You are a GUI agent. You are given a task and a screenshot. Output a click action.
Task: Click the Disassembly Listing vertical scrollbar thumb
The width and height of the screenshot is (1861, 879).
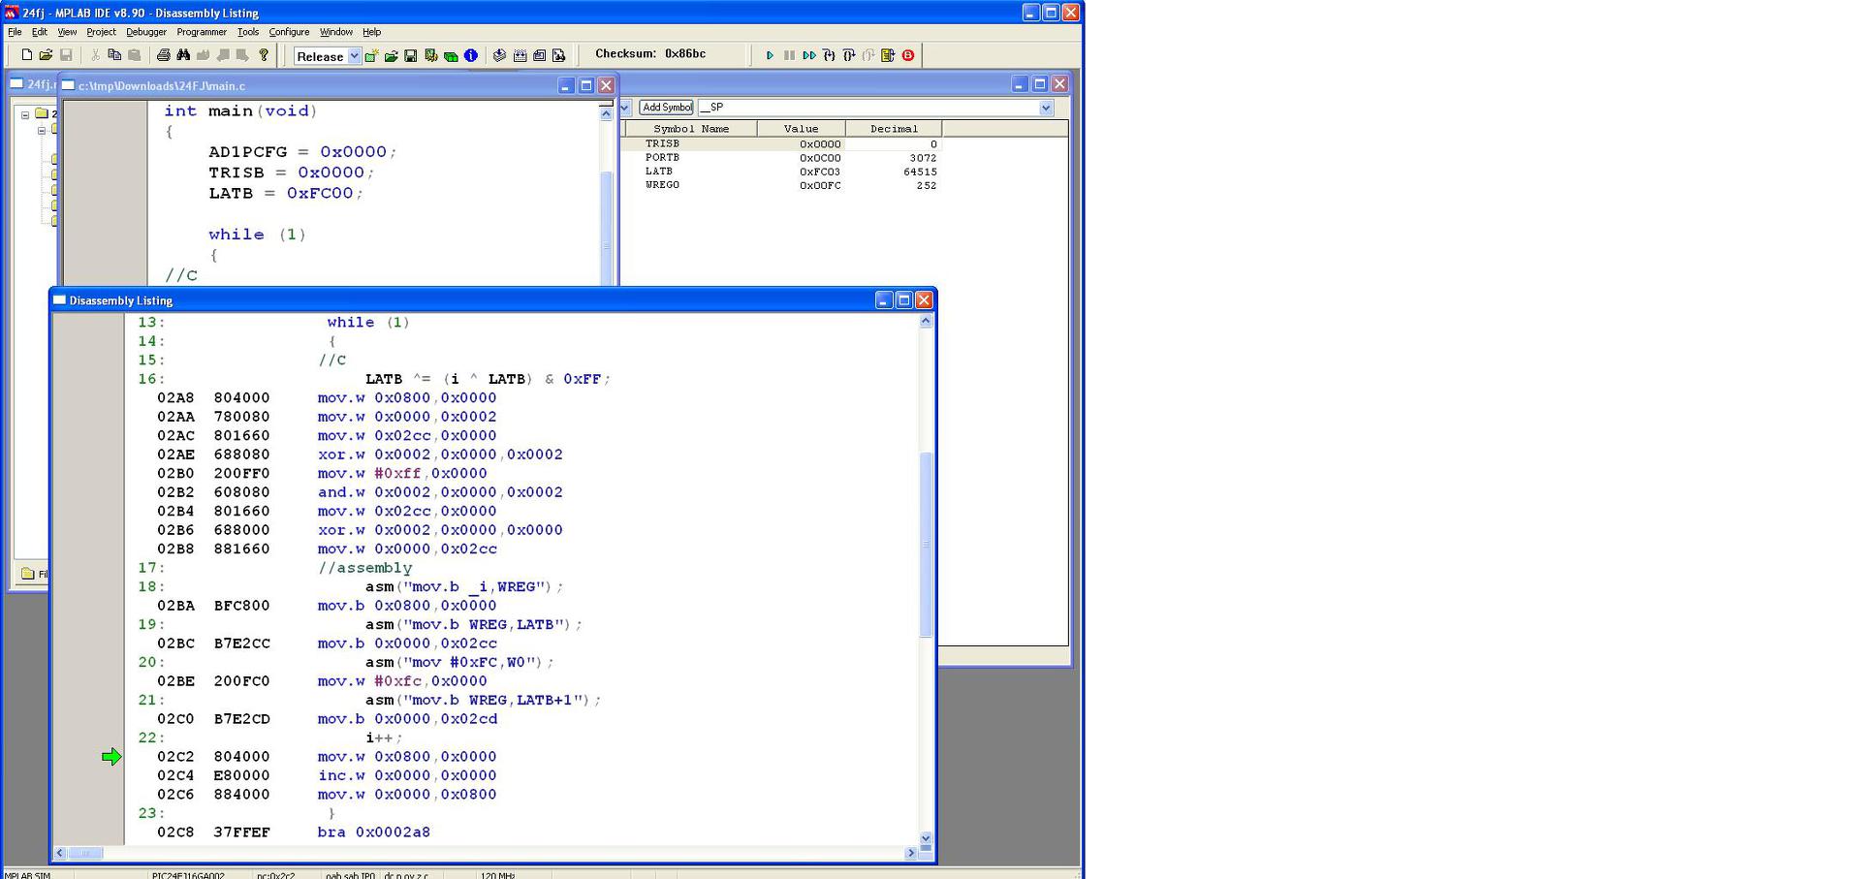point(926,544)
